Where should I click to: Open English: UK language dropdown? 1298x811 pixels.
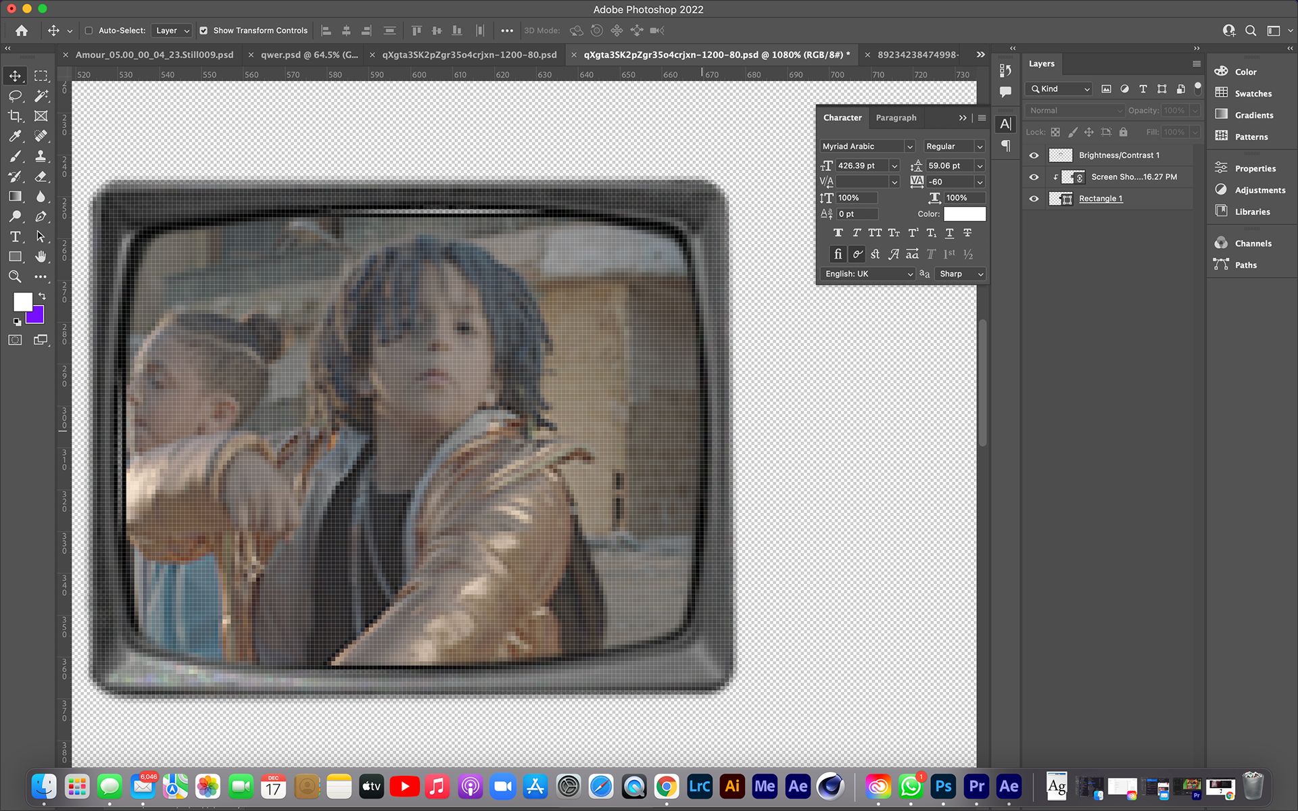867,274
